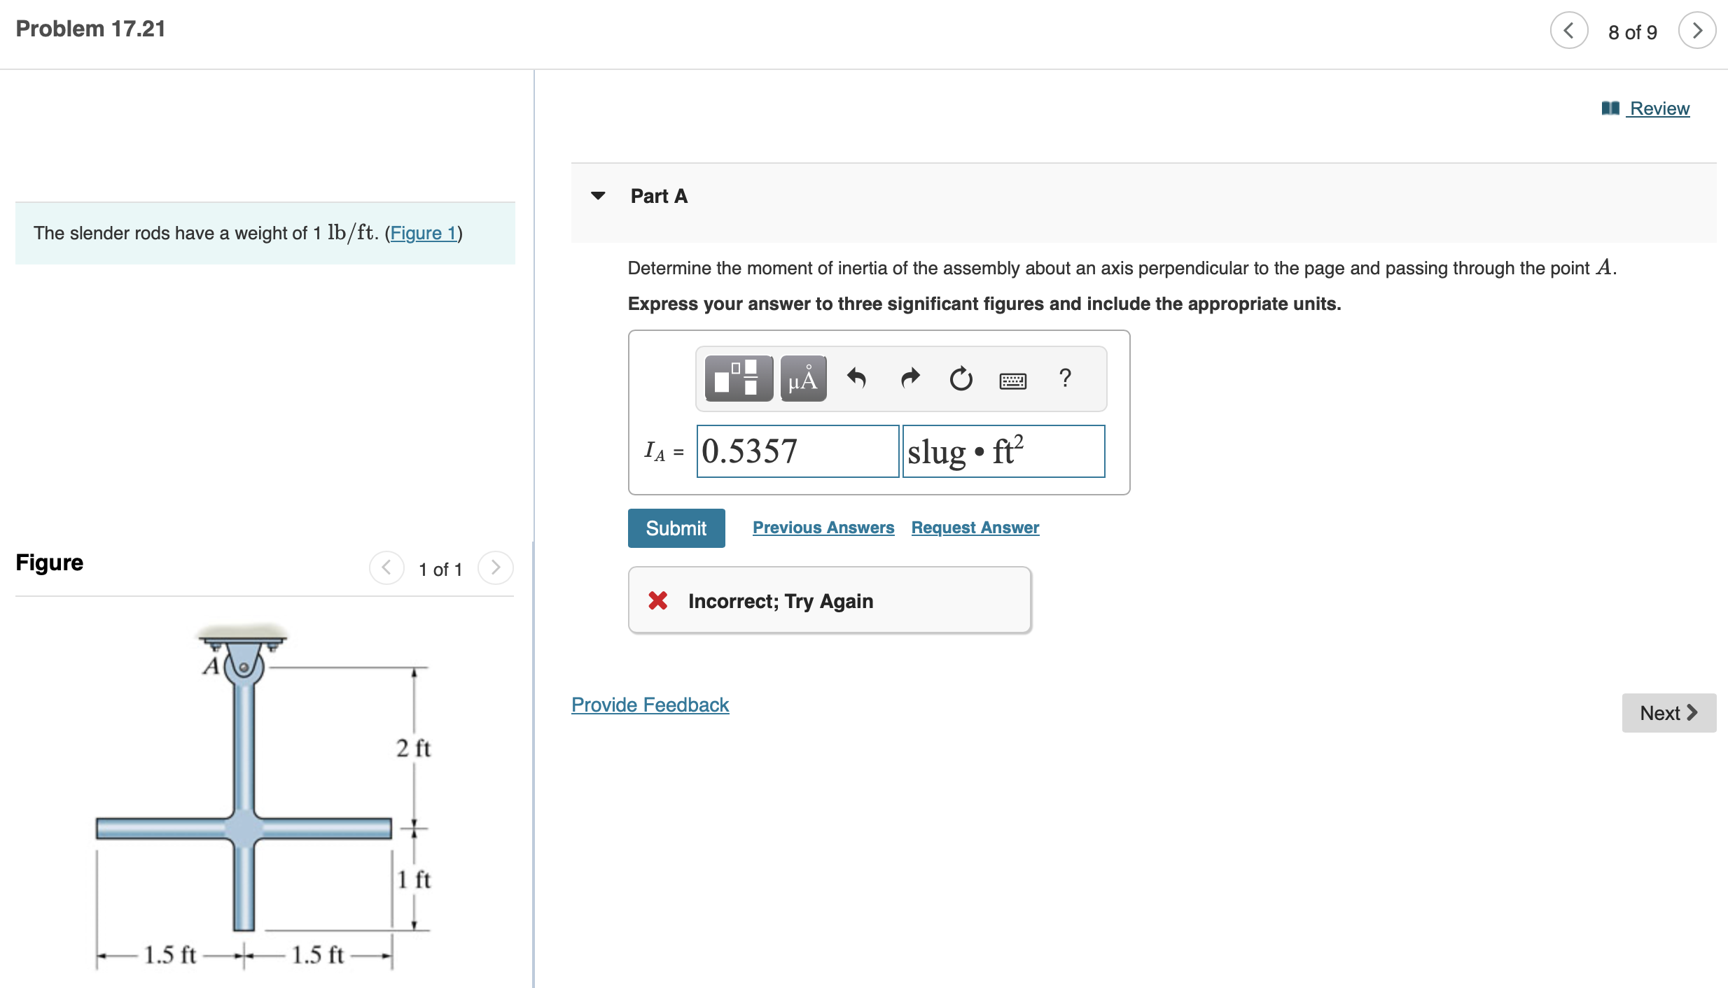Open Provide Feedback
The height and width of the screenshot is (988, 1728).
pyautogui.click(x=650, y=705)
